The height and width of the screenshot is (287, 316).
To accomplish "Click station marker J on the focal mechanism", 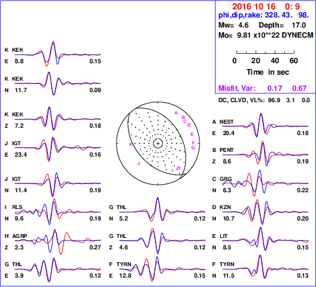I will click(139, 163).
